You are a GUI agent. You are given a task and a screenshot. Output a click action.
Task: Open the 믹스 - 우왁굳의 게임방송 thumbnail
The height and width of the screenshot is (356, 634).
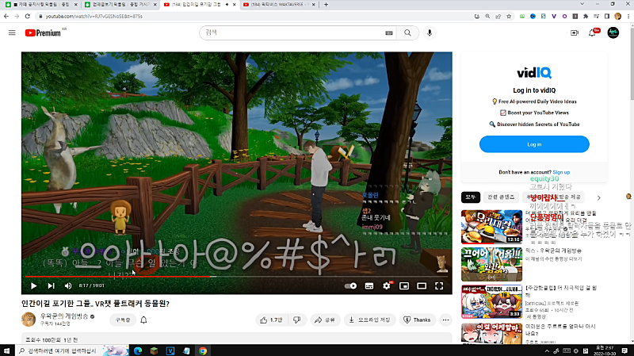click(491, 264)
